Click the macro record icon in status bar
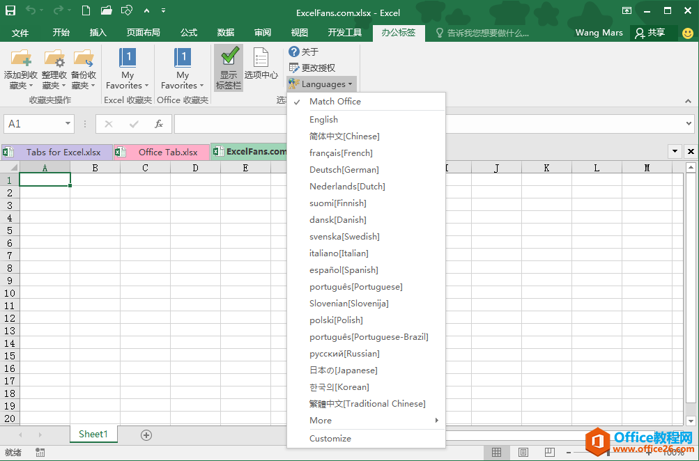The image size is (699, 461). [x=40, y=453]
